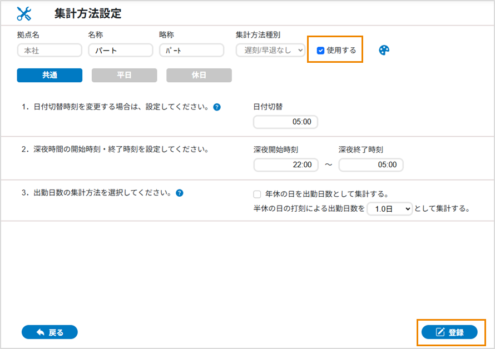Screen dimensions: 495x349
Task: Switch to the 平日 tab
Action: click(x=124, y=76)
